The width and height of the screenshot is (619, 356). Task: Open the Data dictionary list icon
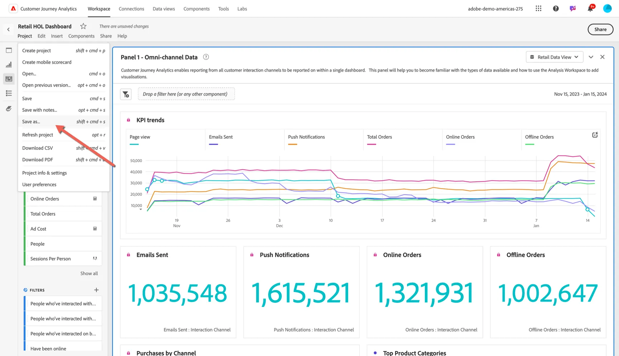[x=9, y=93]
